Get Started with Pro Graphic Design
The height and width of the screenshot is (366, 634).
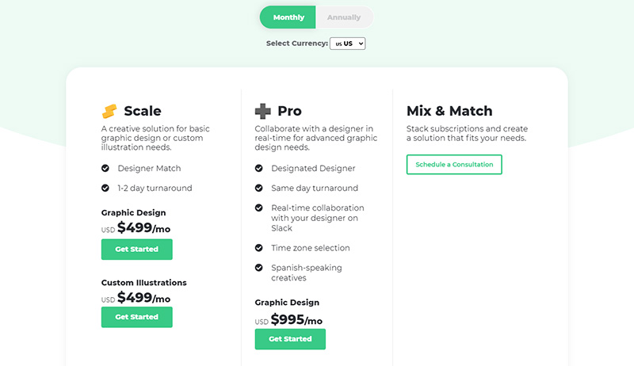click(290, 339)
